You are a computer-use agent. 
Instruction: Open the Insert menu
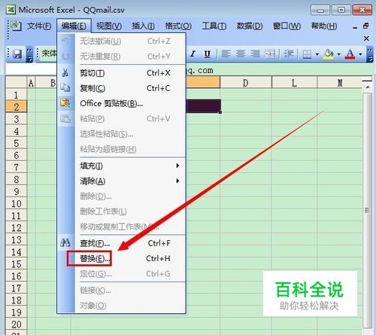point(143,26)
